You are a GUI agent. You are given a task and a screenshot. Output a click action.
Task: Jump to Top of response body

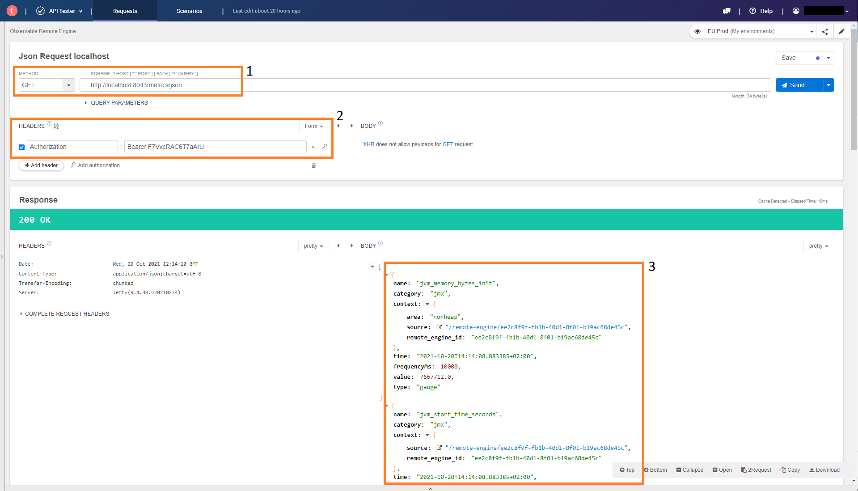tap(627, 470)
